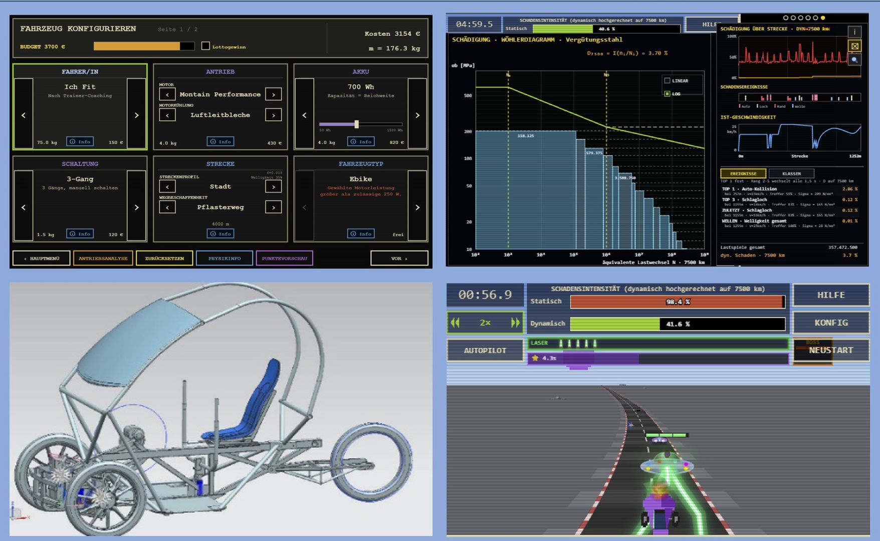The height and width of the screenshot is (541, 880).
Task: Check the LINEAR scale option
Action: [x=667, y=81]
